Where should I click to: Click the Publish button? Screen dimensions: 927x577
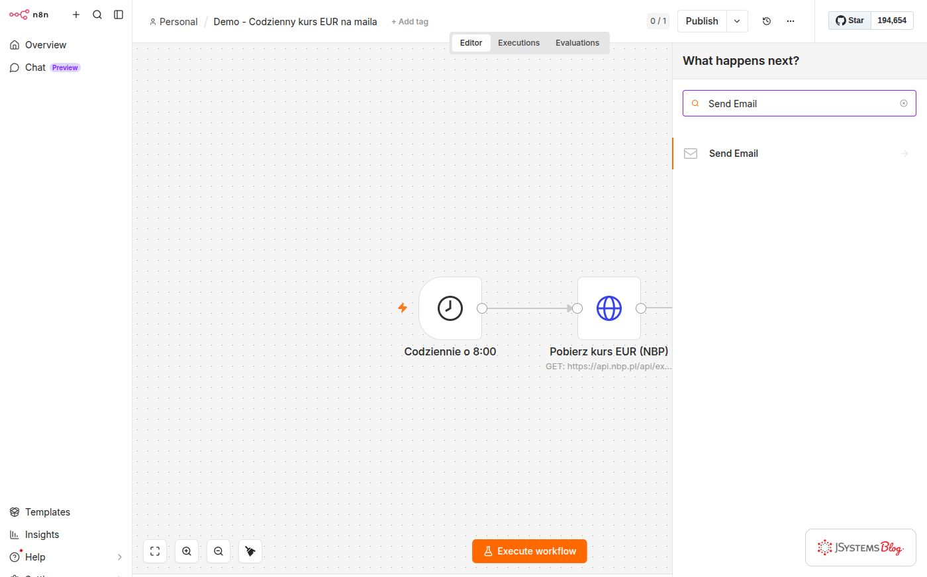click(702, 21)
